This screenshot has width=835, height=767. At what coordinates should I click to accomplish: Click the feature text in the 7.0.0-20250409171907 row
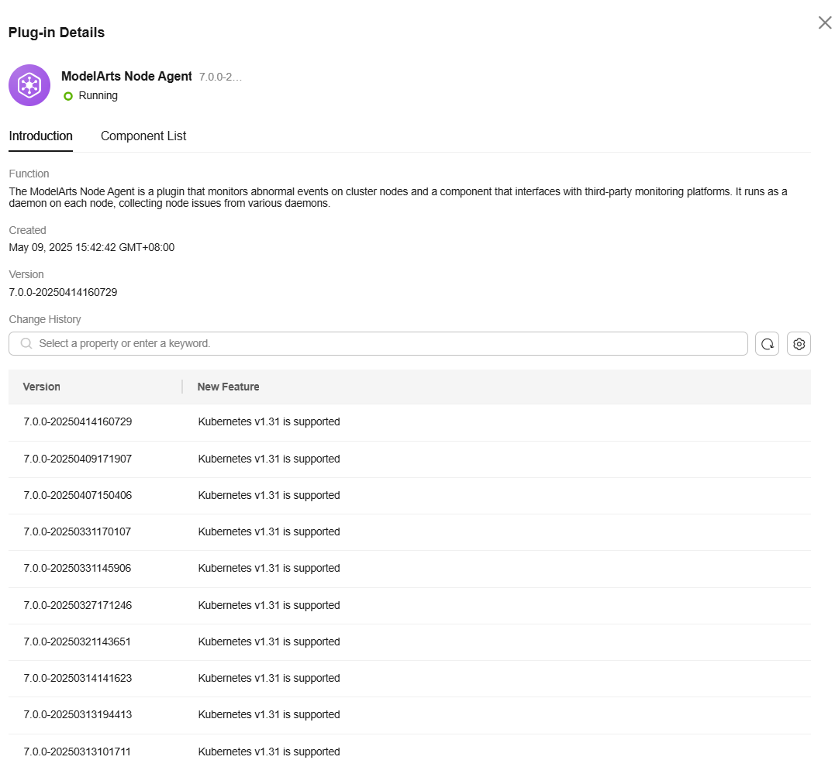click(269, 459)
